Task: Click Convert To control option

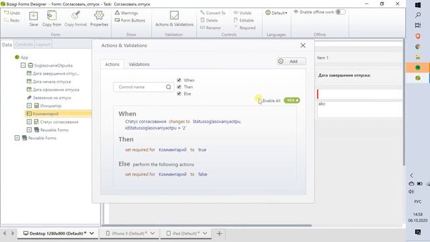Action: point(213,13)
